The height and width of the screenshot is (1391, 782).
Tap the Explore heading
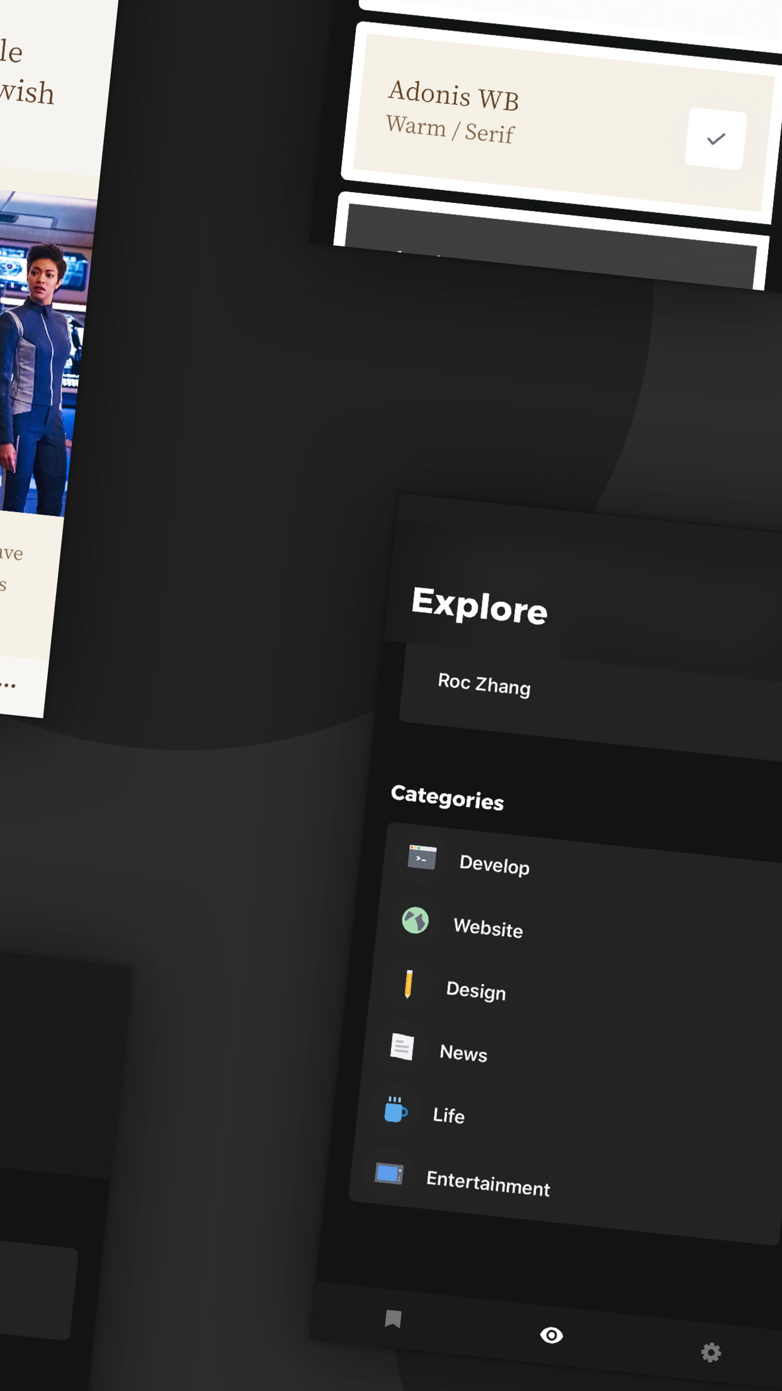(x=479, y=605)
